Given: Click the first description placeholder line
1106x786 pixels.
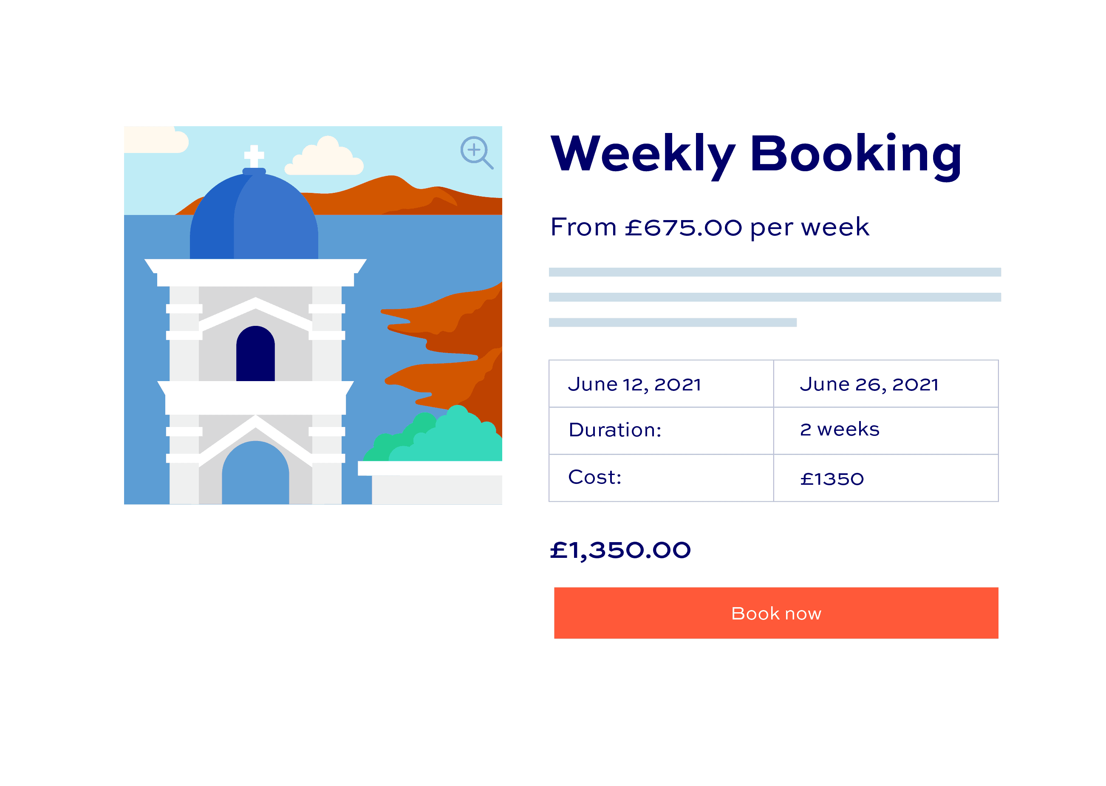Looking at the screenshot, I should click(775, 272).
